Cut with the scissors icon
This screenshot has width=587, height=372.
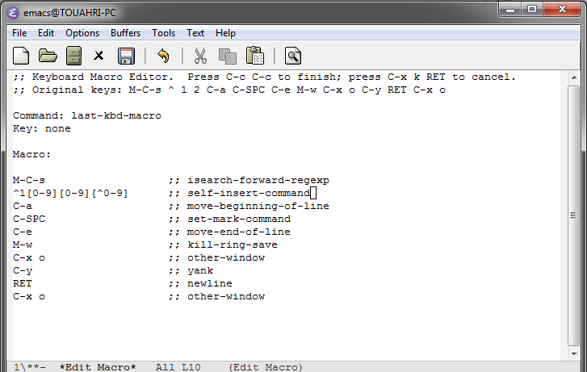click(x=200, y=56)
